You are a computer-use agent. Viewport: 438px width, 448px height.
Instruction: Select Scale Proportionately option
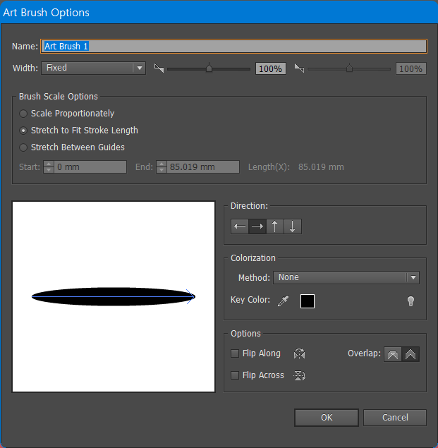(66, 114)
